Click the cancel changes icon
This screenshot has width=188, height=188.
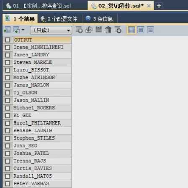pyautogui.click(x=118, y=30)
